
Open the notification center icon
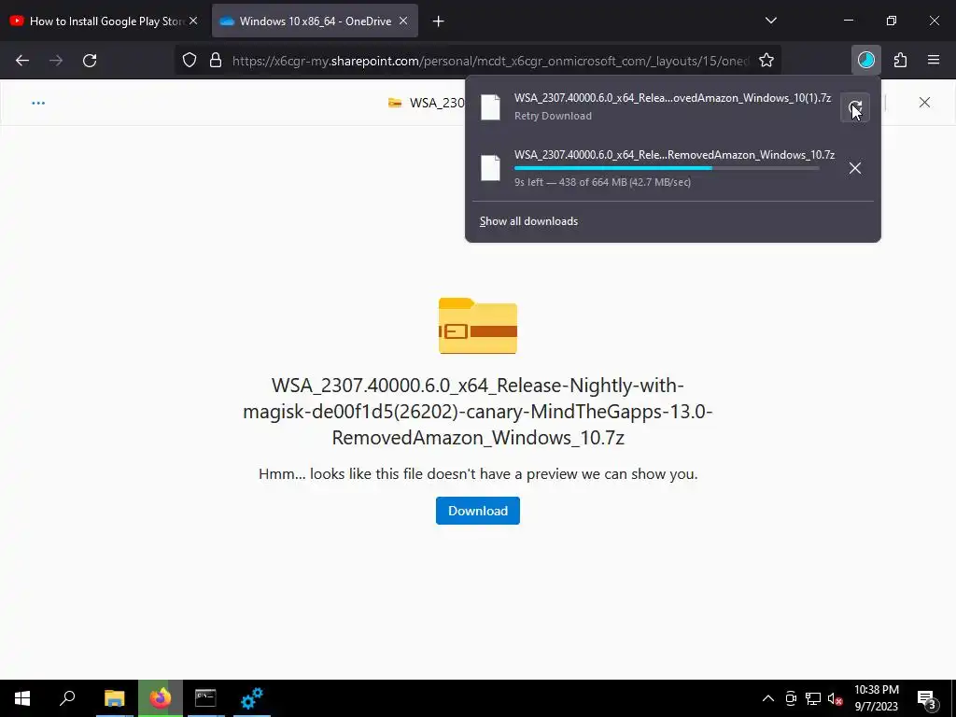(927, 698)
